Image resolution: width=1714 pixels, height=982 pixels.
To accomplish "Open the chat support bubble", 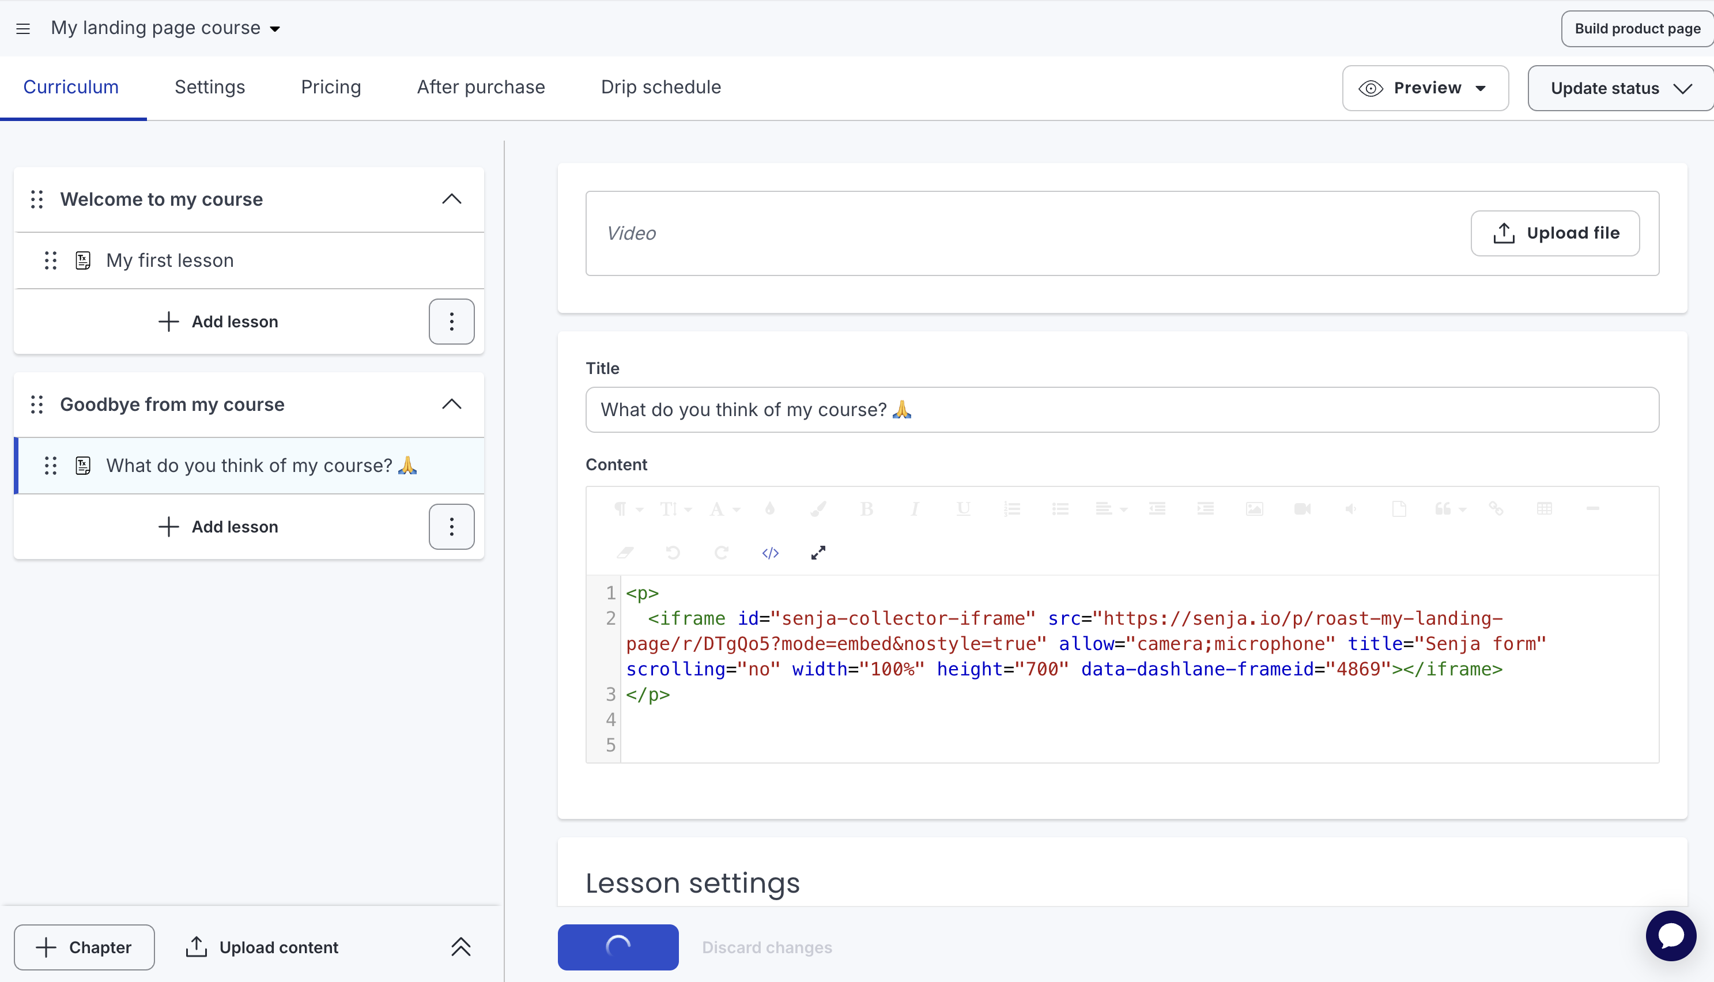I will 1671,935.
